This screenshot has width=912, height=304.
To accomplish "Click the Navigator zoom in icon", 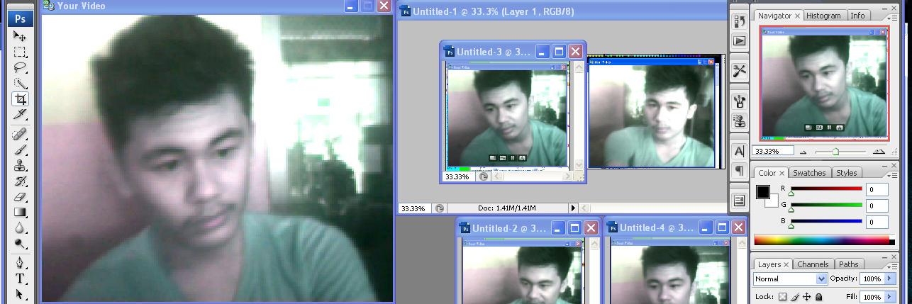I will (879, 152).
